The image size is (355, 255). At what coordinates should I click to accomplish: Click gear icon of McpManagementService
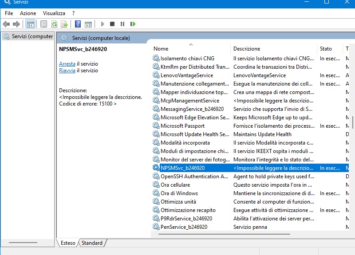point(156,100)
